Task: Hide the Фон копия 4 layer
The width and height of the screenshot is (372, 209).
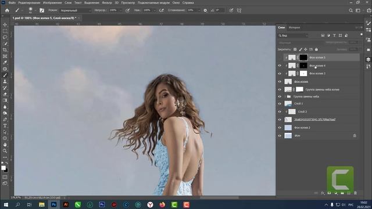Action: pos(280,66)
